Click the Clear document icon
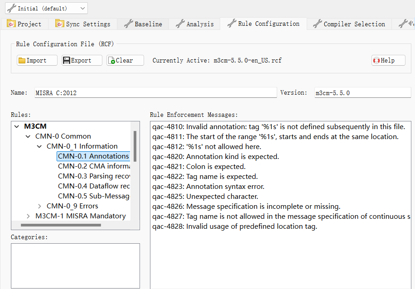This screenshot has height=289, width=415. pos(111,61)
